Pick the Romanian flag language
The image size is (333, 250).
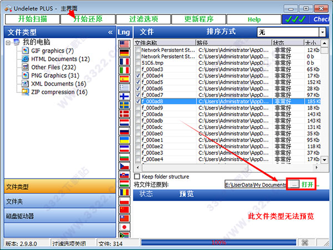124,192
